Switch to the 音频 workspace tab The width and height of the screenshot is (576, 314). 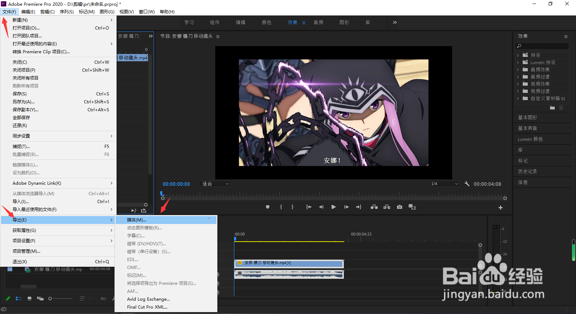pyautogui.click(x=318, y=22)
